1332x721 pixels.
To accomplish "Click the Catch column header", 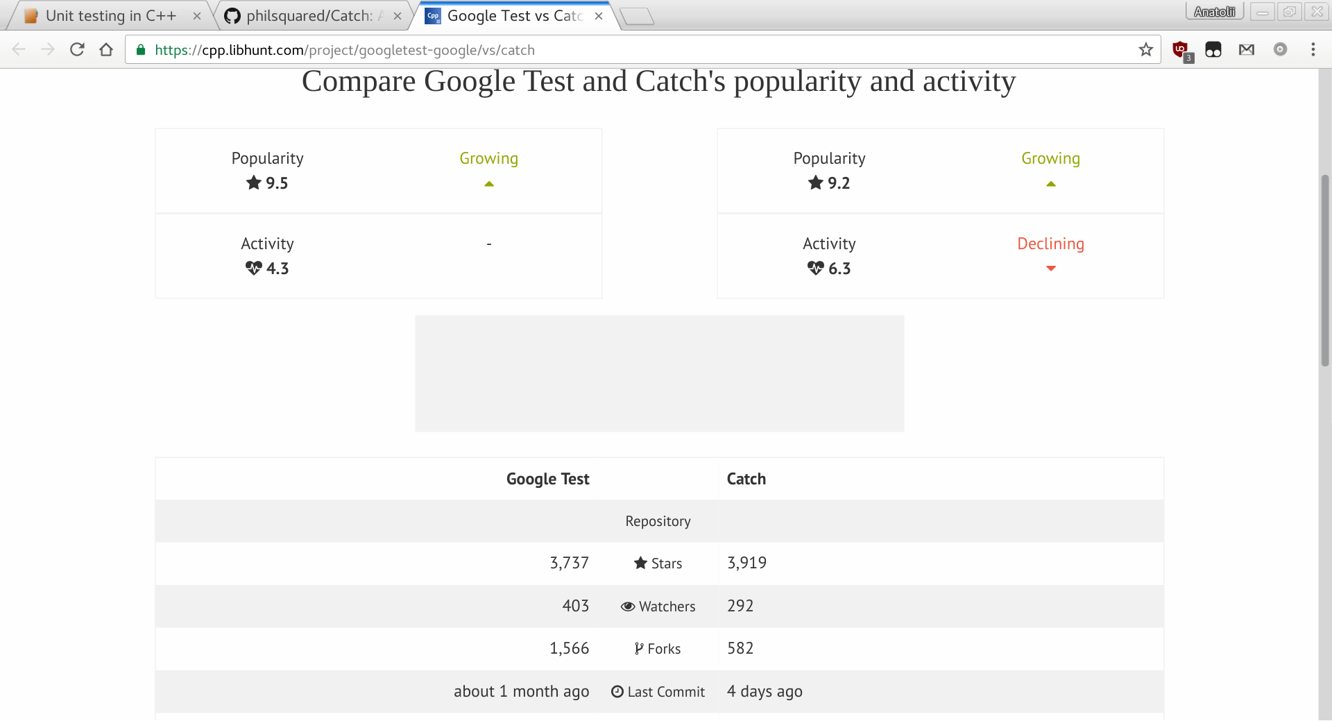I will coord(746,479).
